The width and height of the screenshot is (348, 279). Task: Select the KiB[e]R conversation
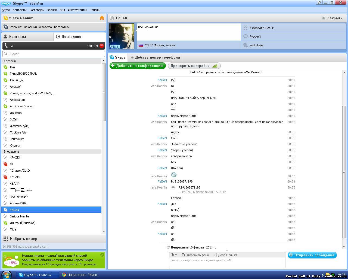tap(52, 184)
